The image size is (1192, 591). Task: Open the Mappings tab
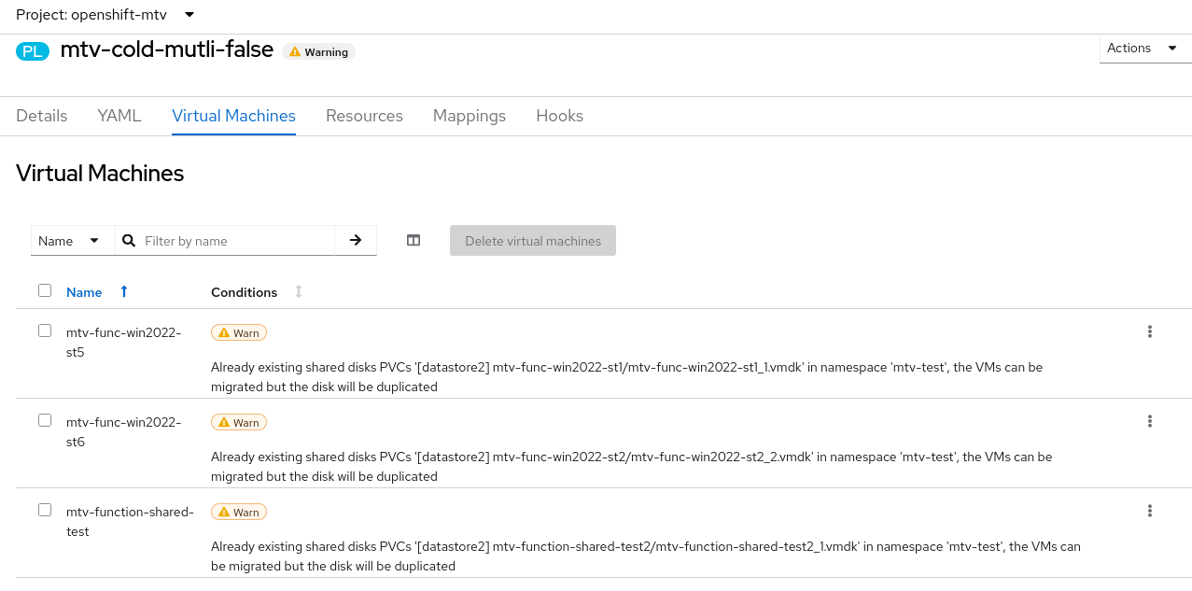470,116
